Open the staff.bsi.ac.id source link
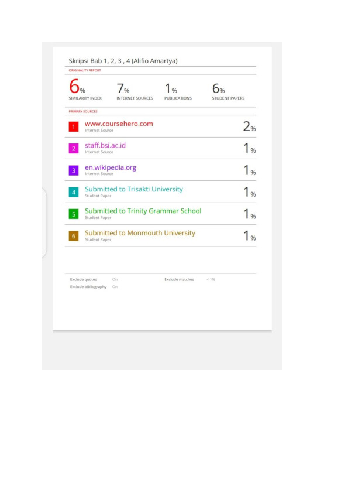Image resolution: width=348 pixels, height=493 pixels. point(105,146)
